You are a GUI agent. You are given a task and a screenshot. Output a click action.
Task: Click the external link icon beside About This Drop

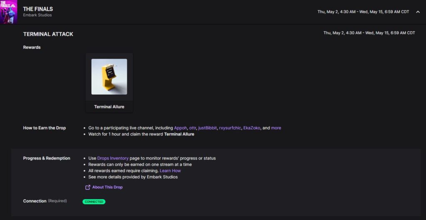(x=88, y=187)
